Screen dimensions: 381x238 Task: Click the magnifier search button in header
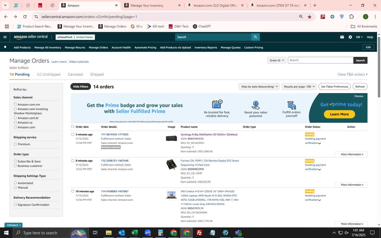255,37
